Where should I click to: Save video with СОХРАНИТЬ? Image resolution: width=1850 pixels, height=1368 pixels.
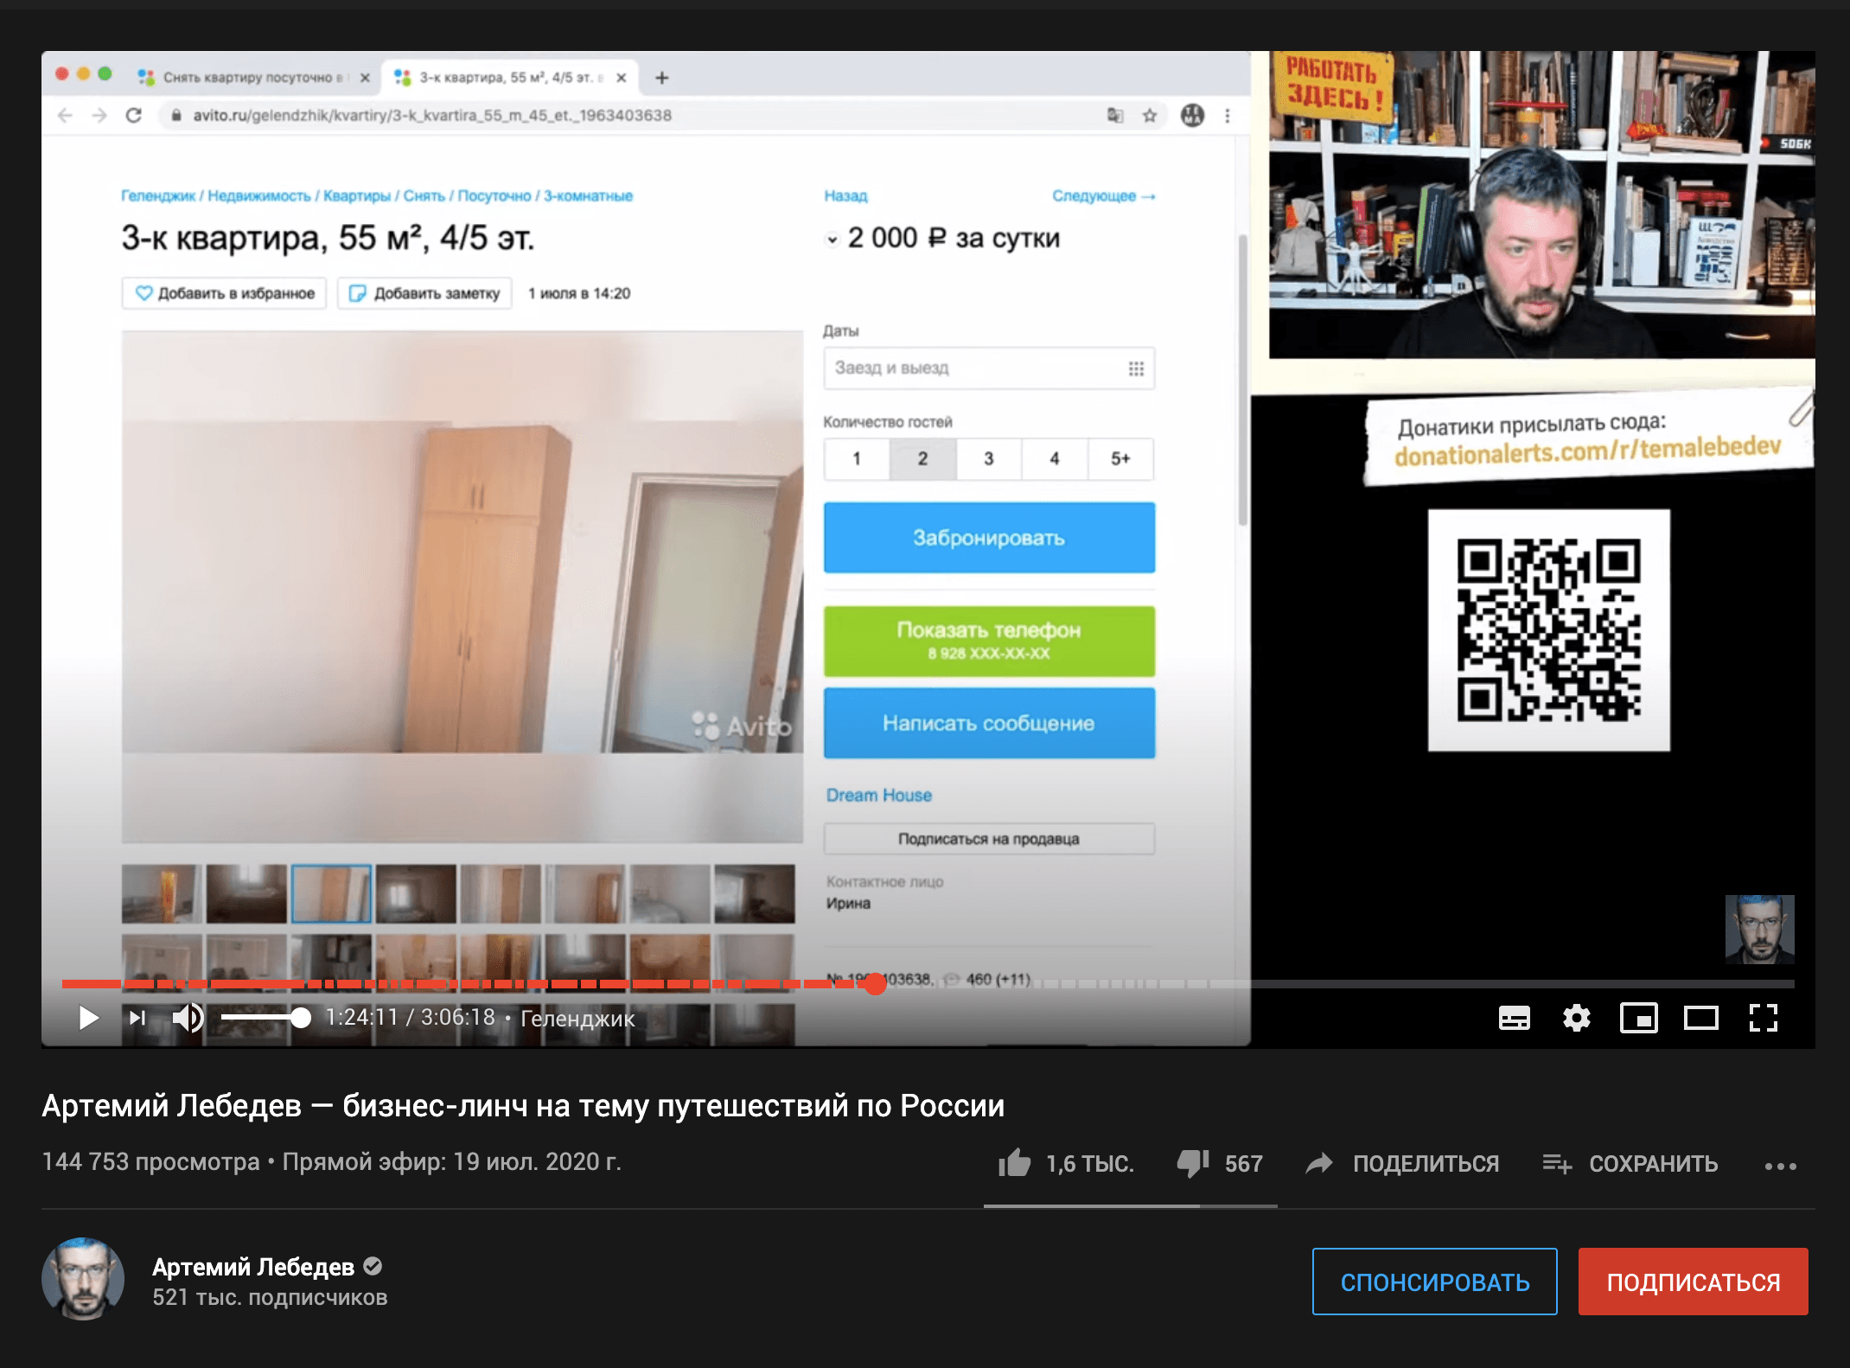(x=1630, y=1163)
